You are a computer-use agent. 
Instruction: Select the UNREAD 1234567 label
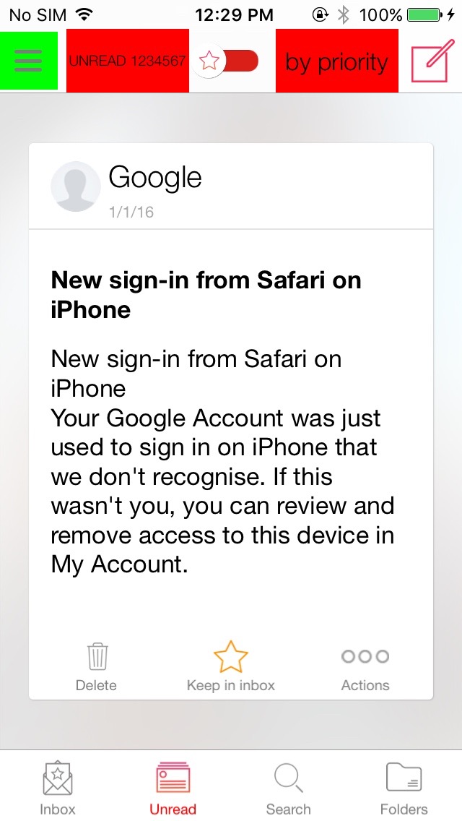tap(127, 61)
